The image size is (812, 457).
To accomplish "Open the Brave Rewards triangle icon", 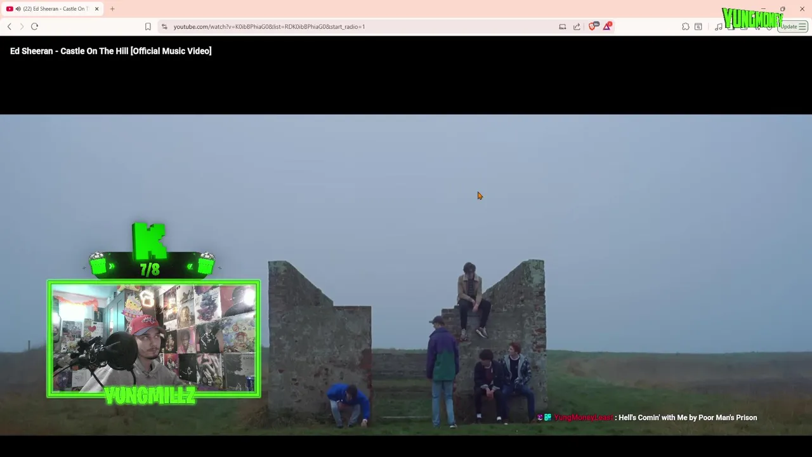I will 608,26.
